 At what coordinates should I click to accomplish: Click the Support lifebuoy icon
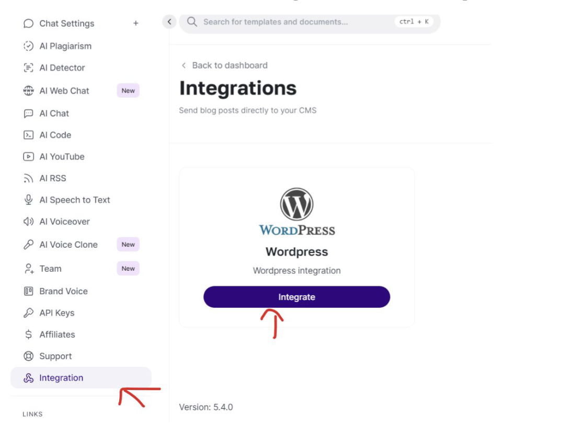tap(28, 356)
